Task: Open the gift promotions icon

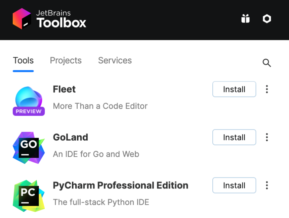Action: (245, 19)
